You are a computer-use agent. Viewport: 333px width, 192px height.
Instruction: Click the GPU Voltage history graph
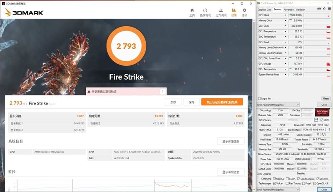pyautogui.click(x=317, y=64)
